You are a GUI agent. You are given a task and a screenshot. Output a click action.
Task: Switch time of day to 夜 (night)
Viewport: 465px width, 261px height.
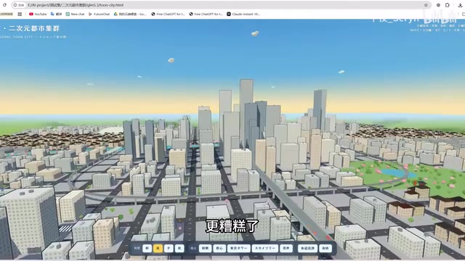coord(179,248)
